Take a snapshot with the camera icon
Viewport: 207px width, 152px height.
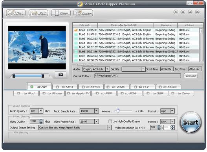coord(60,74)
